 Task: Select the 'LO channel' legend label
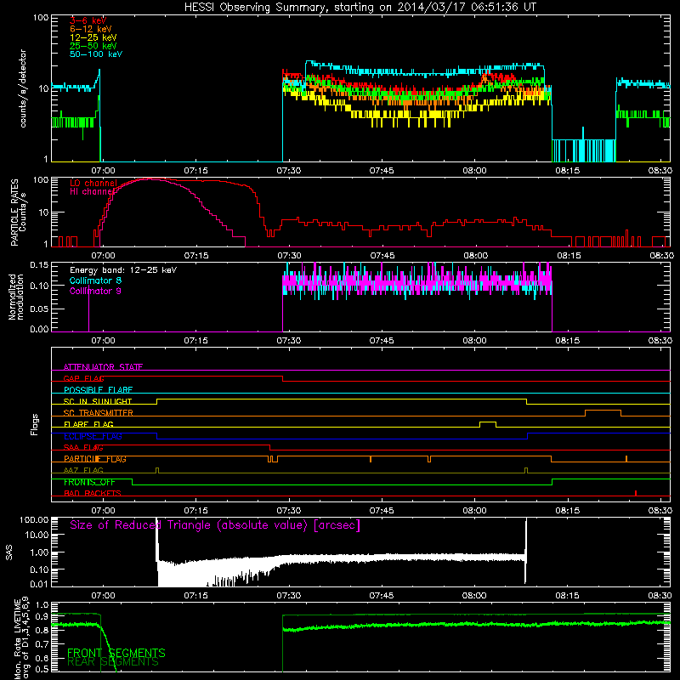click(93, 183)
